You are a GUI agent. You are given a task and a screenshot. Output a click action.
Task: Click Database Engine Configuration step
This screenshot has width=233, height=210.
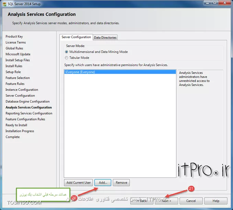pyautogui.click(x=27, y=102)
